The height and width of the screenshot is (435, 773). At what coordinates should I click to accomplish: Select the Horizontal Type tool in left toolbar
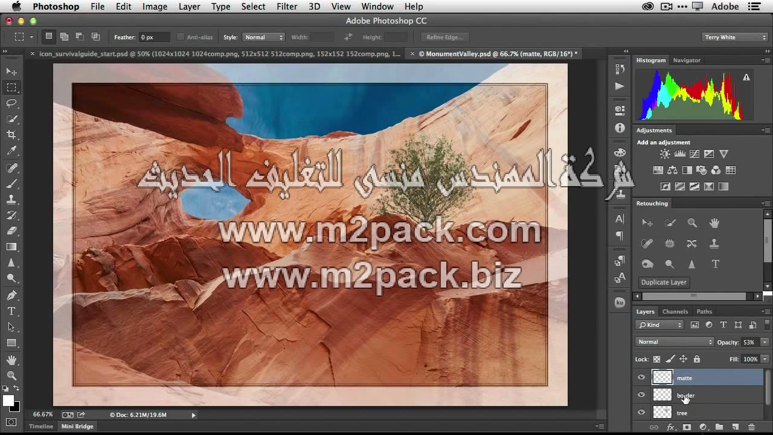(11, 311)
